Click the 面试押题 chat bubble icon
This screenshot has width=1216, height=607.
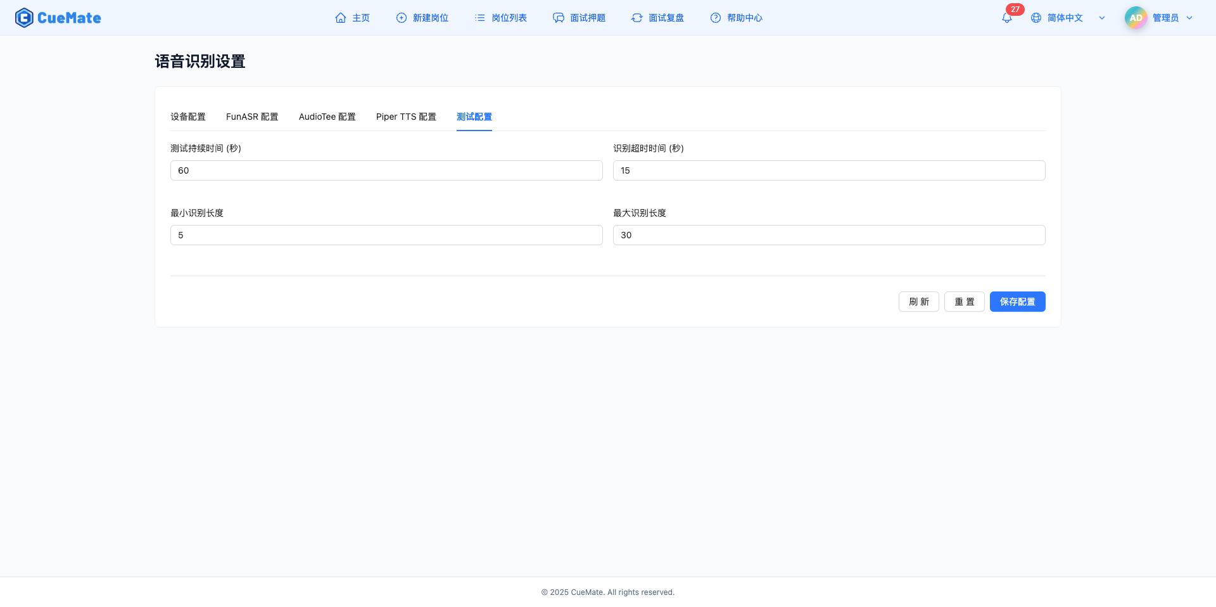558,18
